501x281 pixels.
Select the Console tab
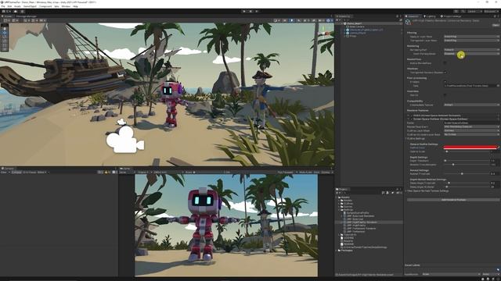pyautogui.click(x=8, y=169)
